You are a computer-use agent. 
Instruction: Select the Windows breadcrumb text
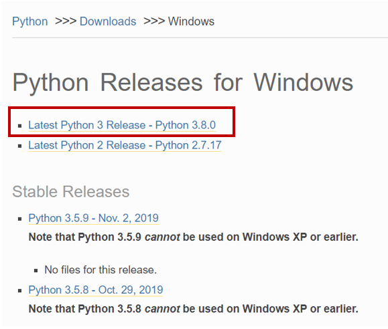pyautogui.click(x=191, y=21)
